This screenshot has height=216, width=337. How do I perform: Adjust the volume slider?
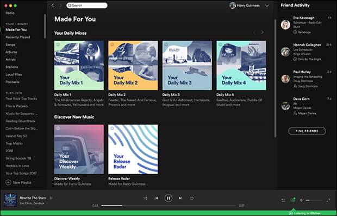point(314,200)
